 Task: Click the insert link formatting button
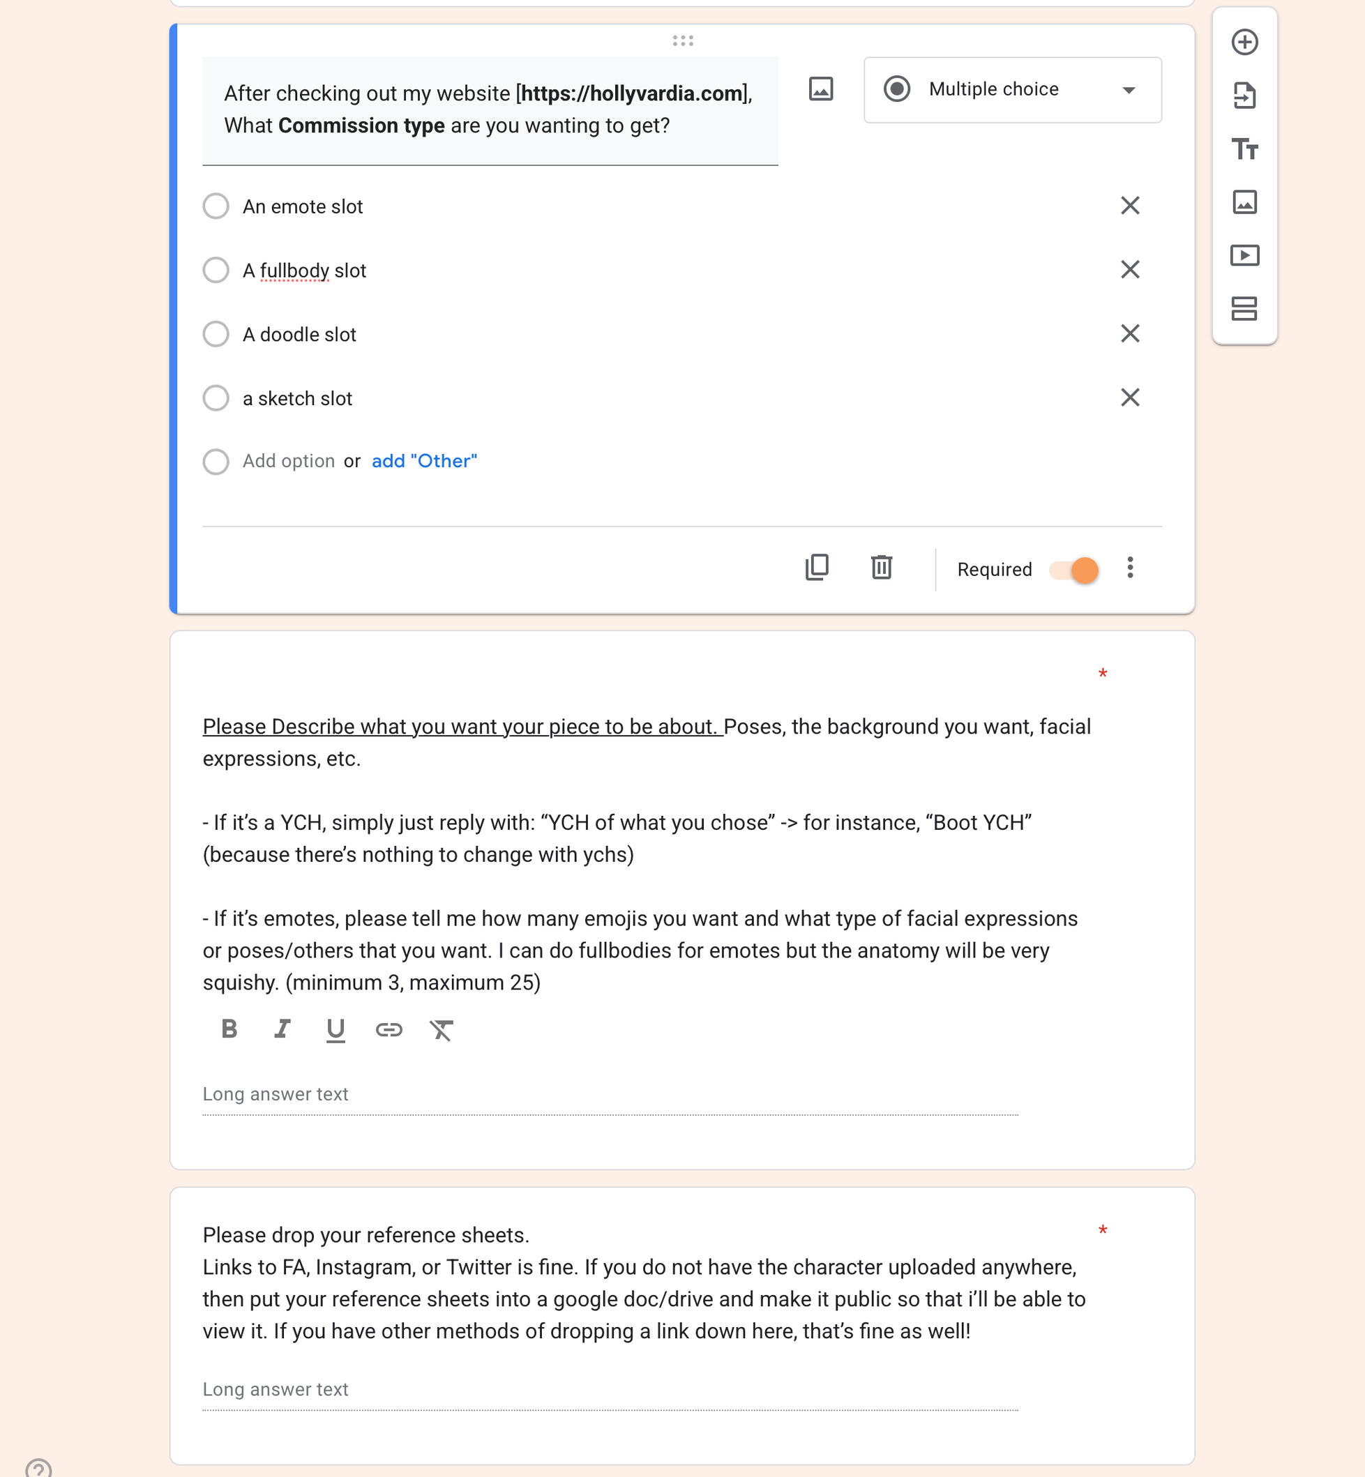pos(389,1029)
